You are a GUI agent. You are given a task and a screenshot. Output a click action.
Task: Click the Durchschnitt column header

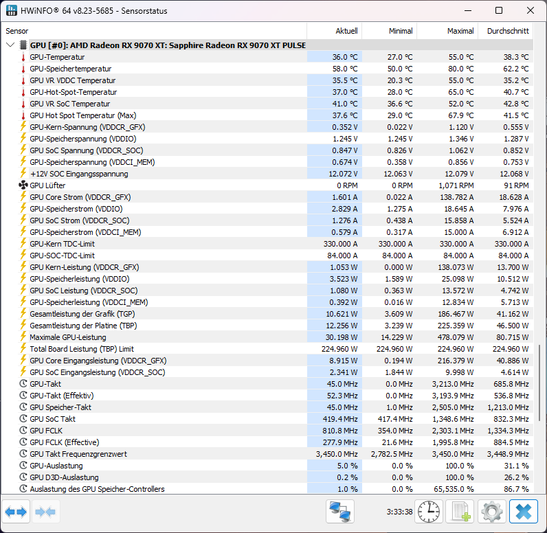pos(506,31)
